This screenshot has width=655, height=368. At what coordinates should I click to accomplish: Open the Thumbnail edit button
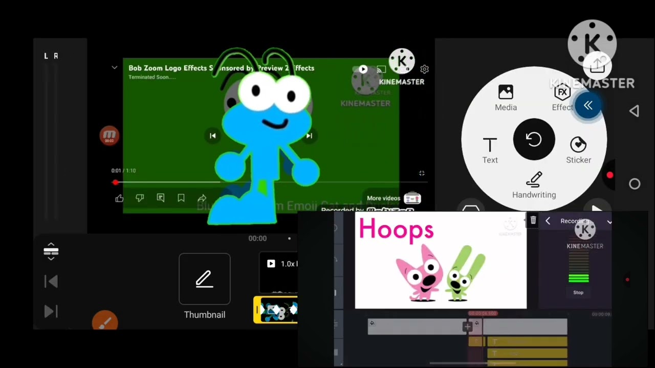point(205,279)
